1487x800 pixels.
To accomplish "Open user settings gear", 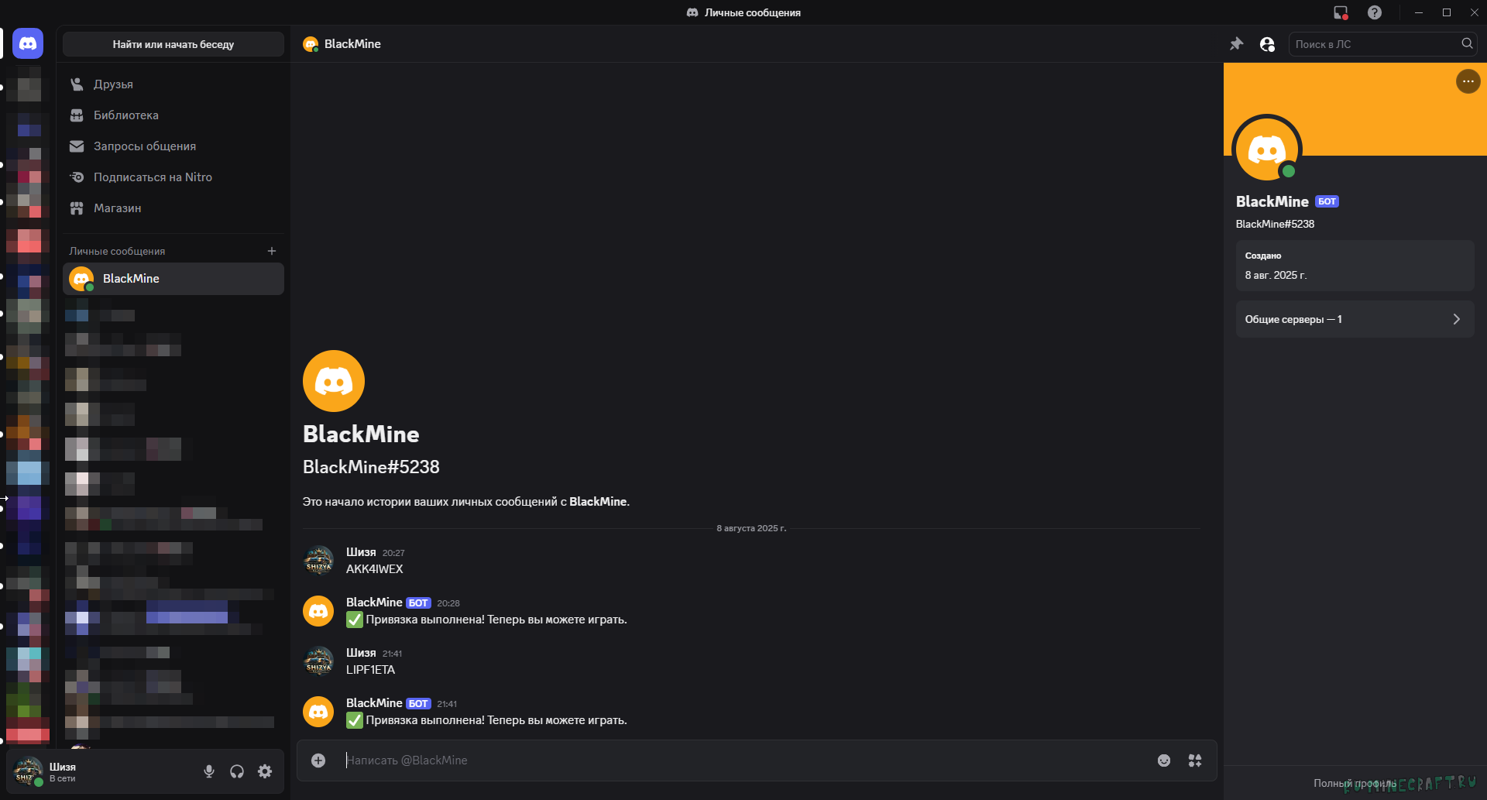I will click(265, 771).
